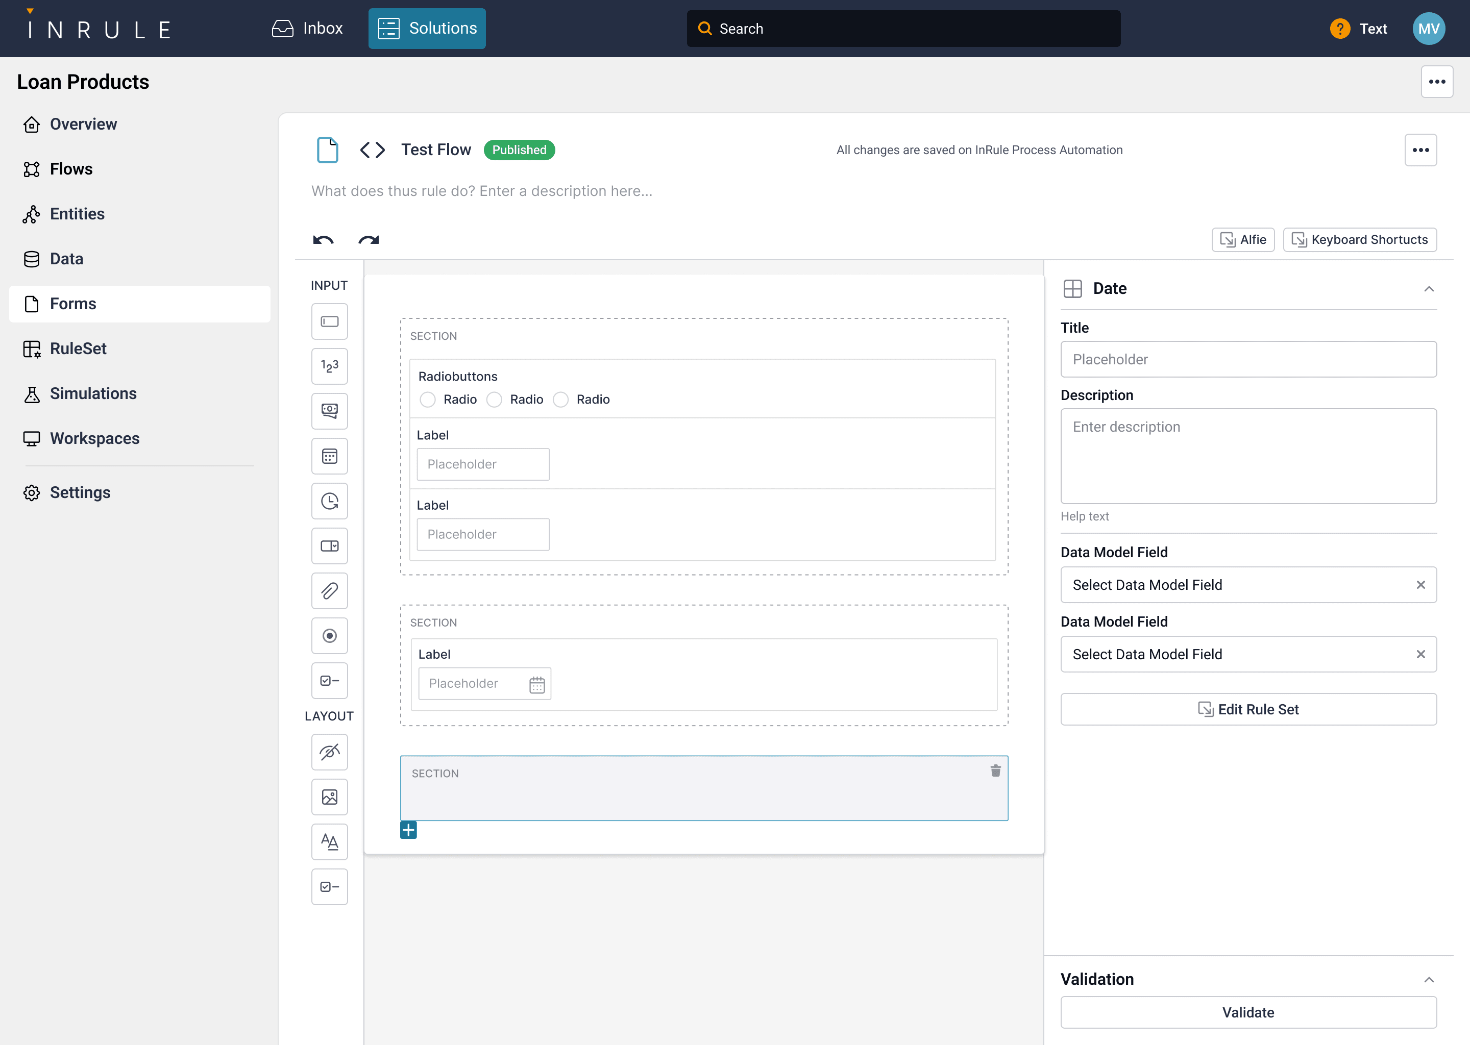1470x1045 pixels.
Task: Select the image layout tool
Action: [x=330, y=797]
